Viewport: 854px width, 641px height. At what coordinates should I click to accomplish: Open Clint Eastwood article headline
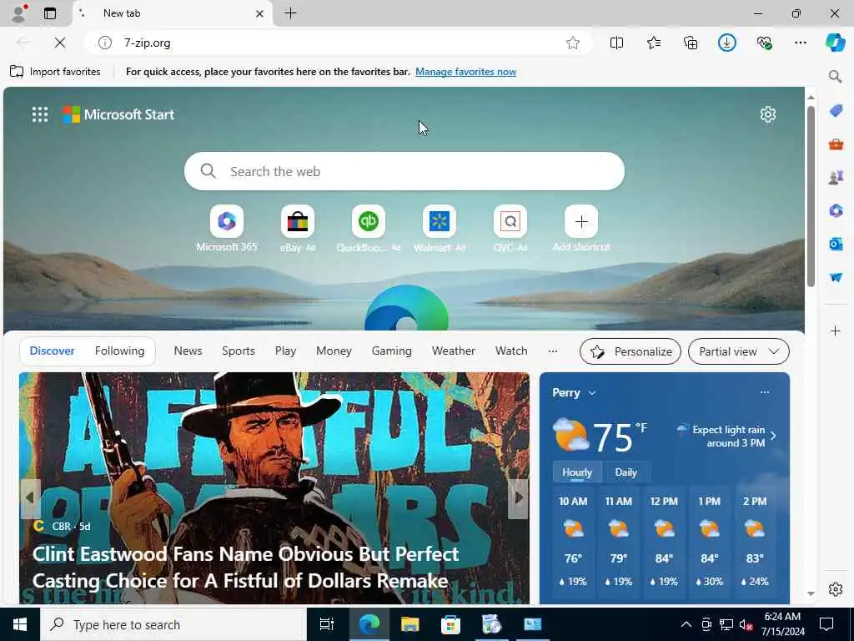point(246,568)
